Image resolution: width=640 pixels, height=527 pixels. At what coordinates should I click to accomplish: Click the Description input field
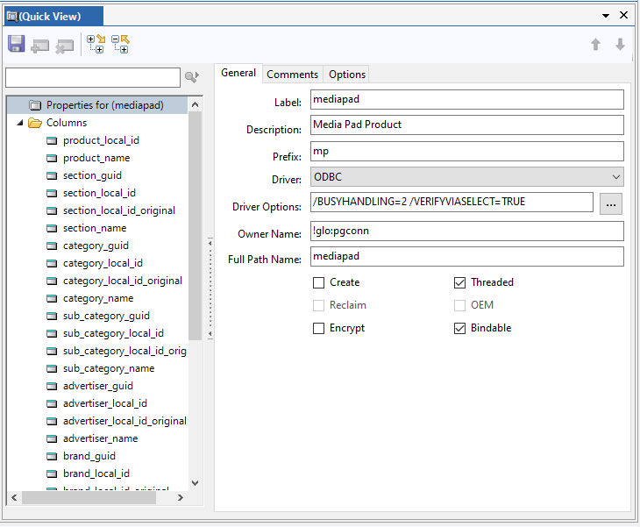click(466, 125)
